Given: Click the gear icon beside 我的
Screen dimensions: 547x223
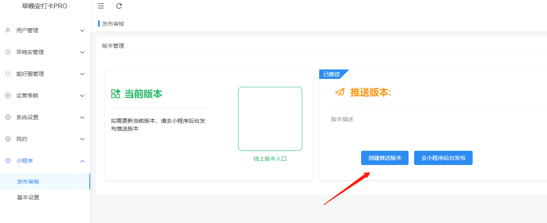Looking at the screenshot, I should click(x=8, y=139).
